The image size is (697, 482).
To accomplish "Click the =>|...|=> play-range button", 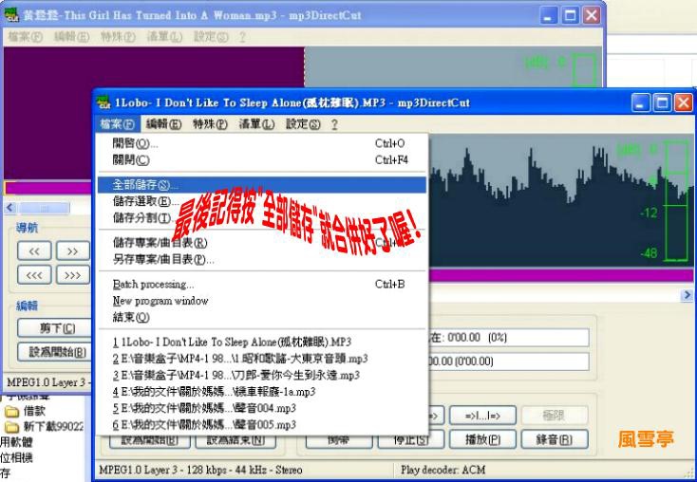I will click(x=482, y=416).
